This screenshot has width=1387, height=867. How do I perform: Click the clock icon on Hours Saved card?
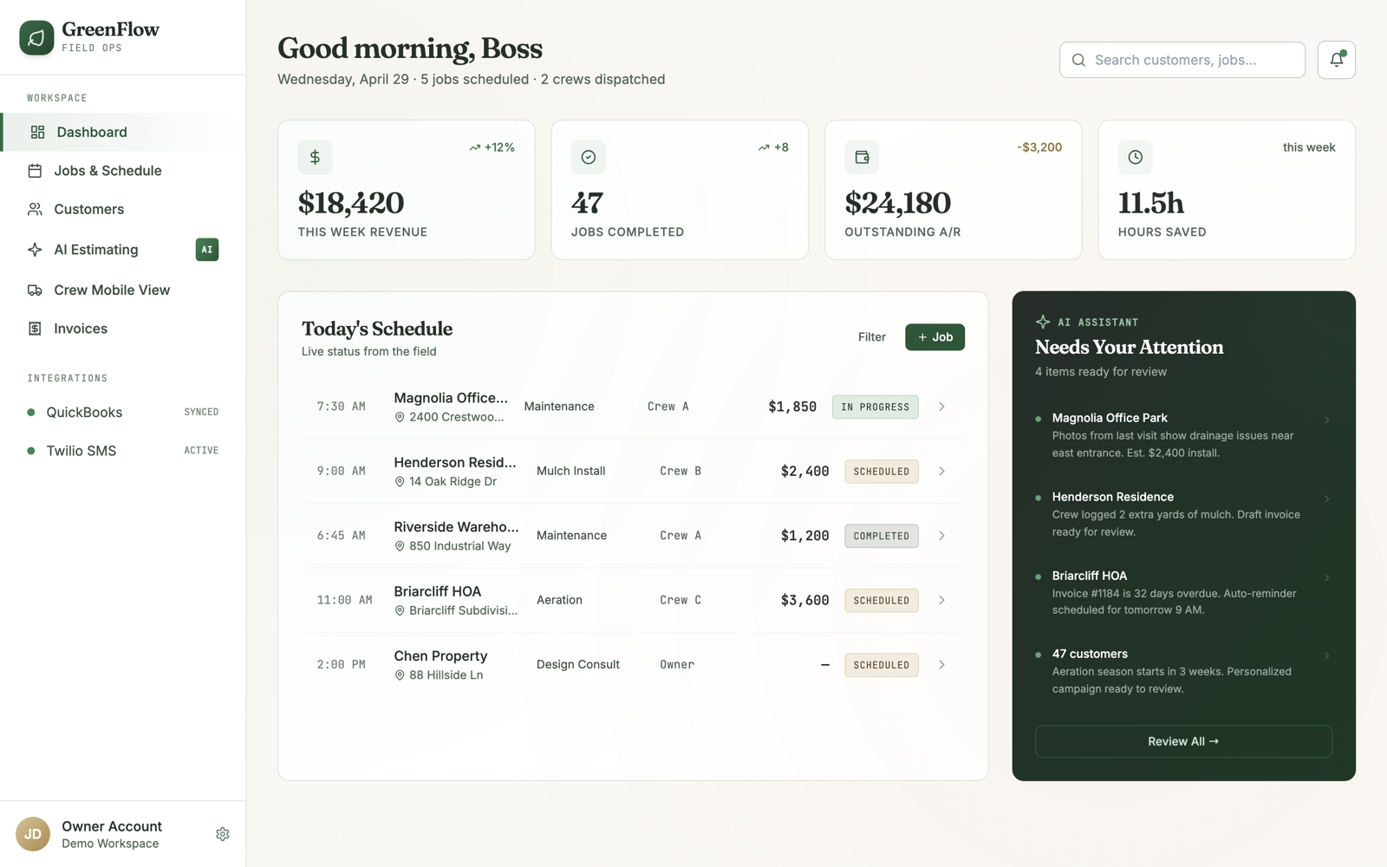[1136, 157]
